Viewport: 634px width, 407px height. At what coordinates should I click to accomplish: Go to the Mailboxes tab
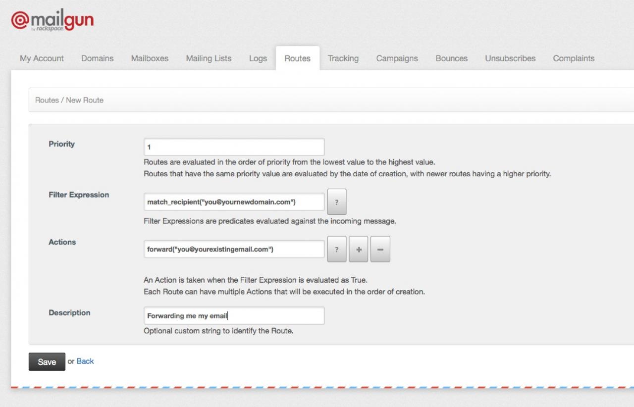[x=150, y=58]
